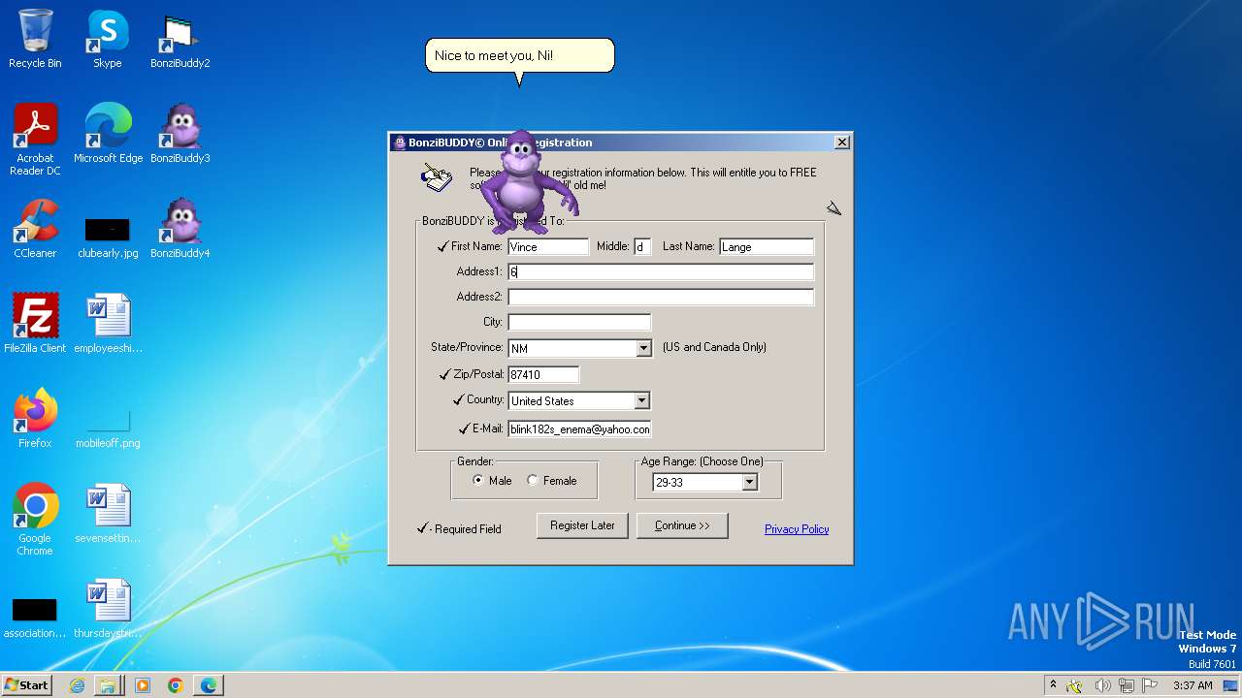Open the State/Province dropdown
The height and width of the screenshot is (698, 1242).
point(643,348)
